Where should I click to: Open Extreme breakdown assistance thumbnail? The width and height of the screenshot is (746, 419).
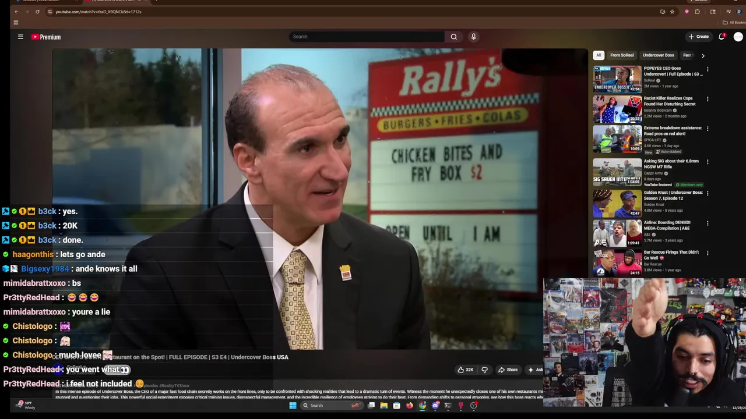click(x=617, y=139)
